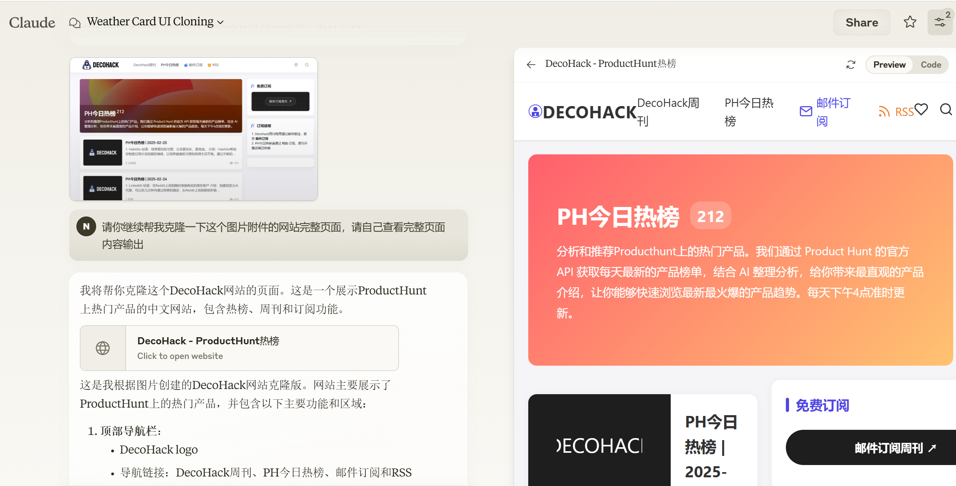This screenshot has height=486, width=956.
Task: Star this chat with the star icon
Action: 910,22
